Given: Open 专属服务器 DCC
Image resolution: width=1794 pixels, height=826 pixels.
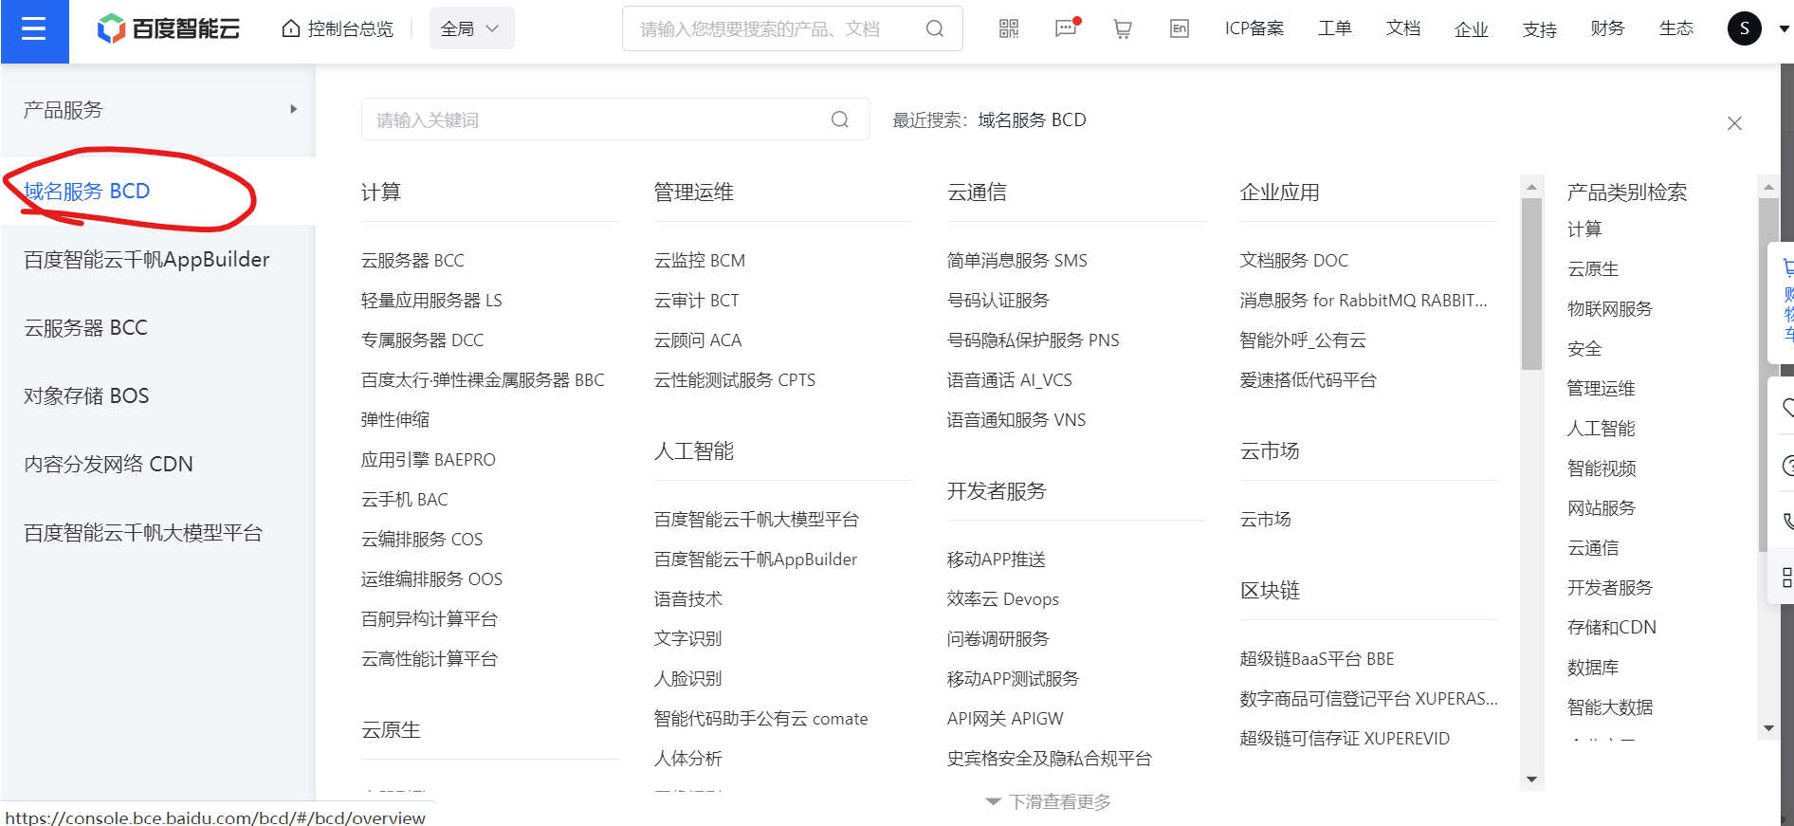Looking at the screenshot, I should tap(423, 340).
